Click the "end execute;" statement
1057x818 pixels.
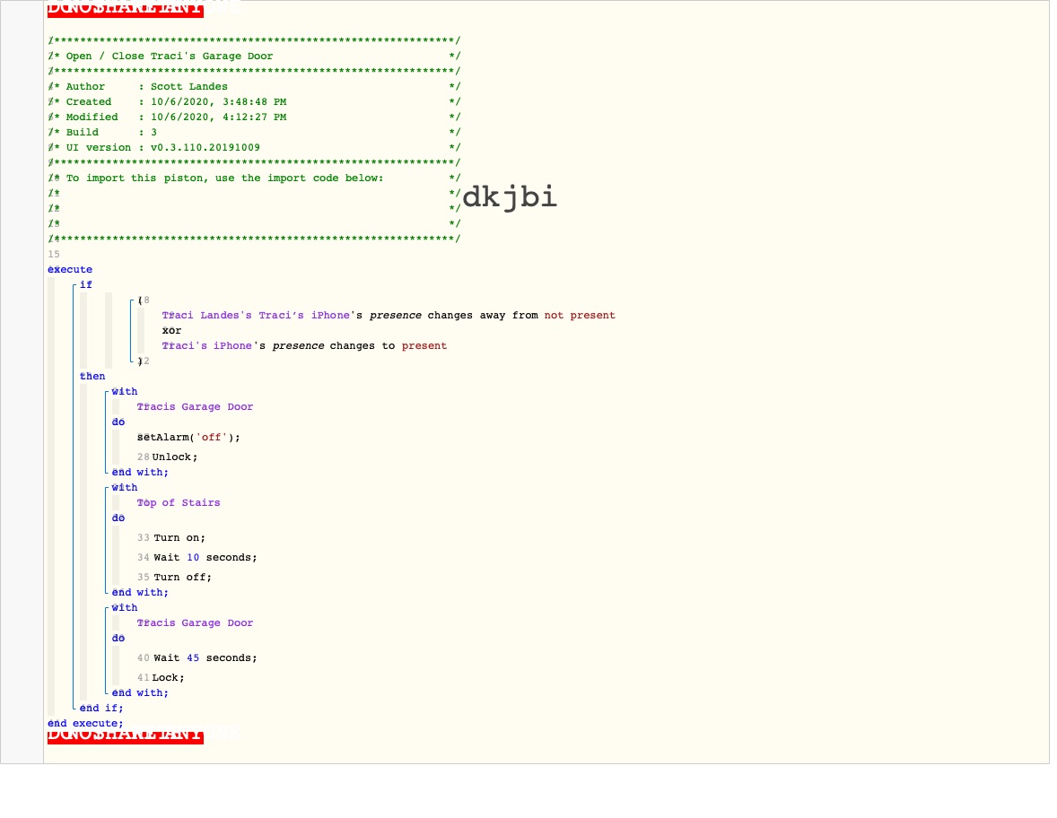click(x=85, y=724)
